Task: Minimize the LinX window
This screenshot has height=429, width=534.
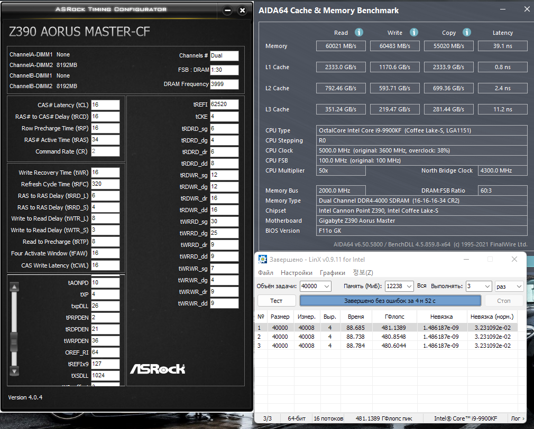Action: pos(466,260)
